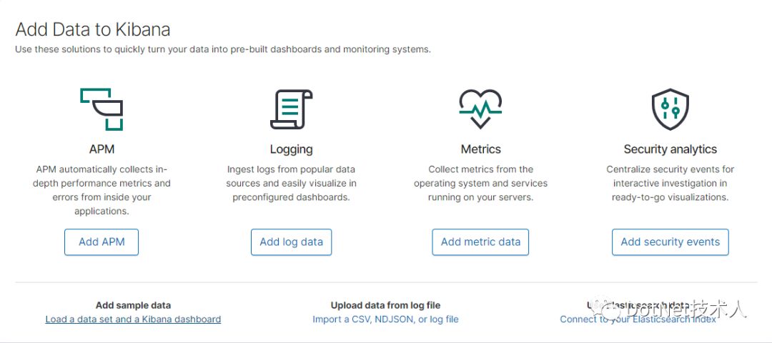Screen dimensions: 772x343
Task: Click the Add sample data label
Action: click(134, 306)
